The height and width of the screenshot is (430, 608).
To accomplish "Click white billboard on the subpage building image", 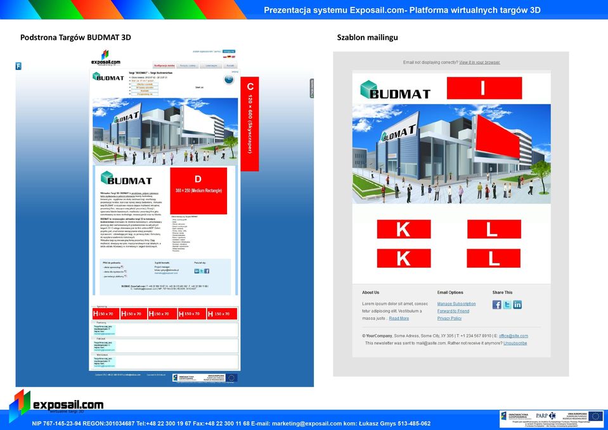I will (x=198, y=121).
